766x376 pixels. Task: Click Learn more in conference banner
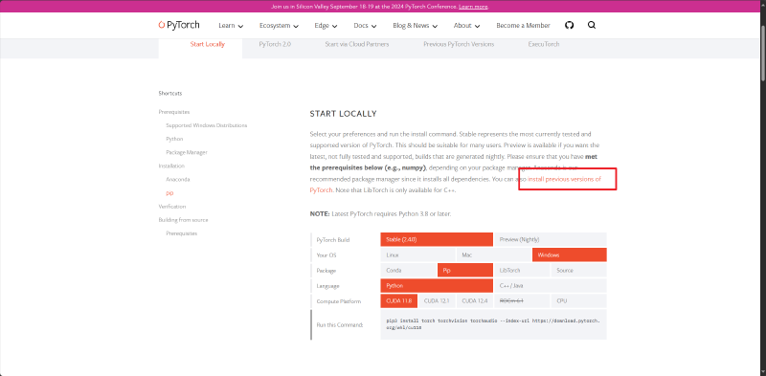[x=473, y=7]
